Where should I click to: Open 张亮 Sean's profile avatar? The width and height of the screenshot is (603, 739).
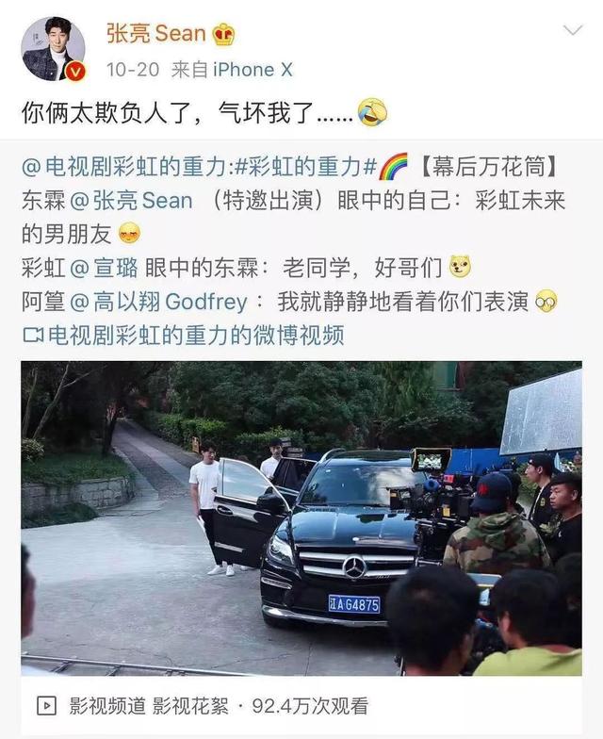[53, 49]
